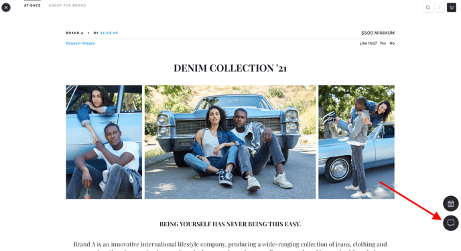Click the Denim Collection '21 heading
The image size is (461, 251).
[x=230, y=68]
